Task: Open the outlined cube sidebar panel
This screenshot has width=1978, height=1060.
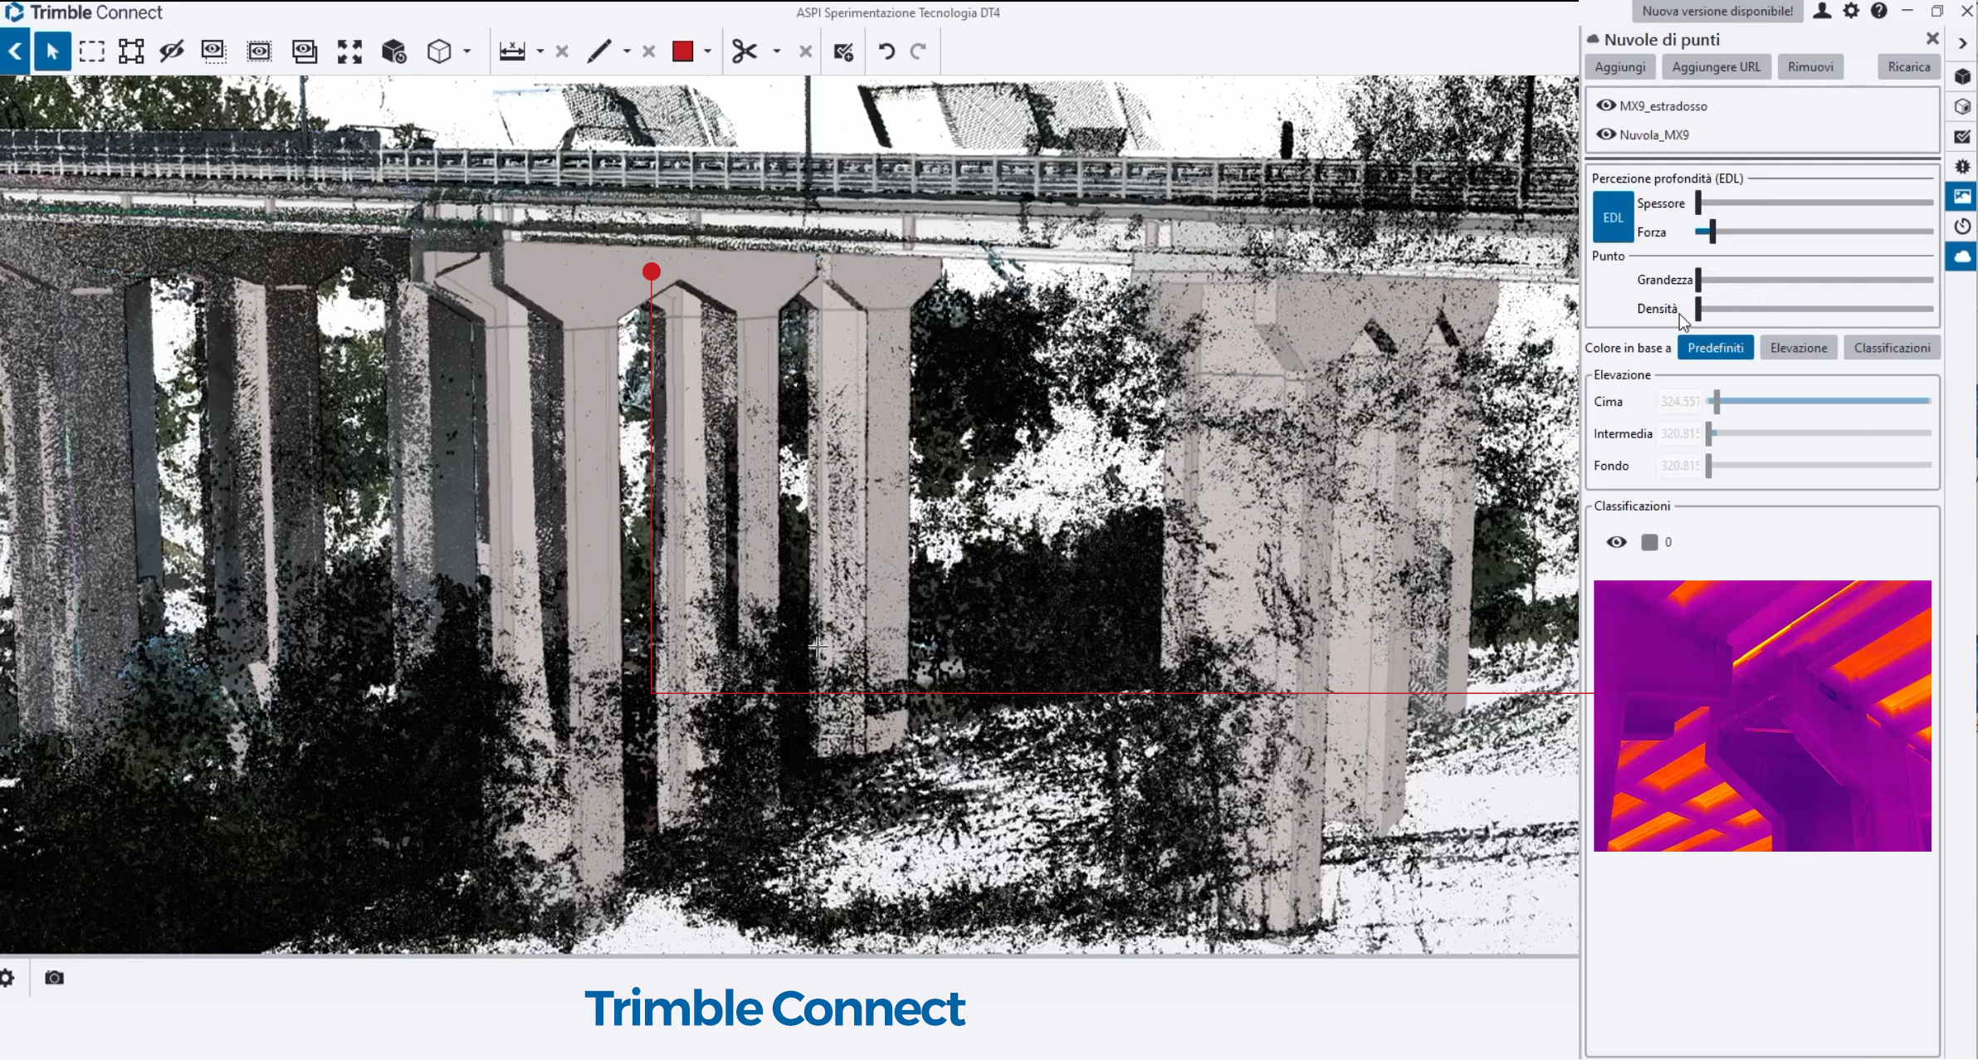Action: [x=1962, y=106]
